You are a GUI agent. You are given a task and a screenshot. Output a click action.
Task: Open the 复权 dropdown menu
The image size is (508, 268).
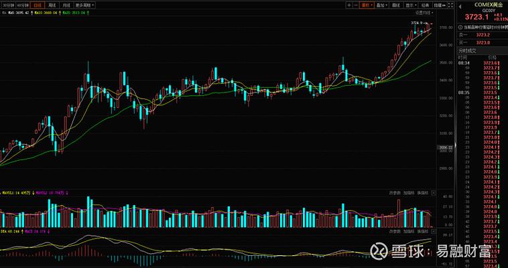tap(367, 5)
